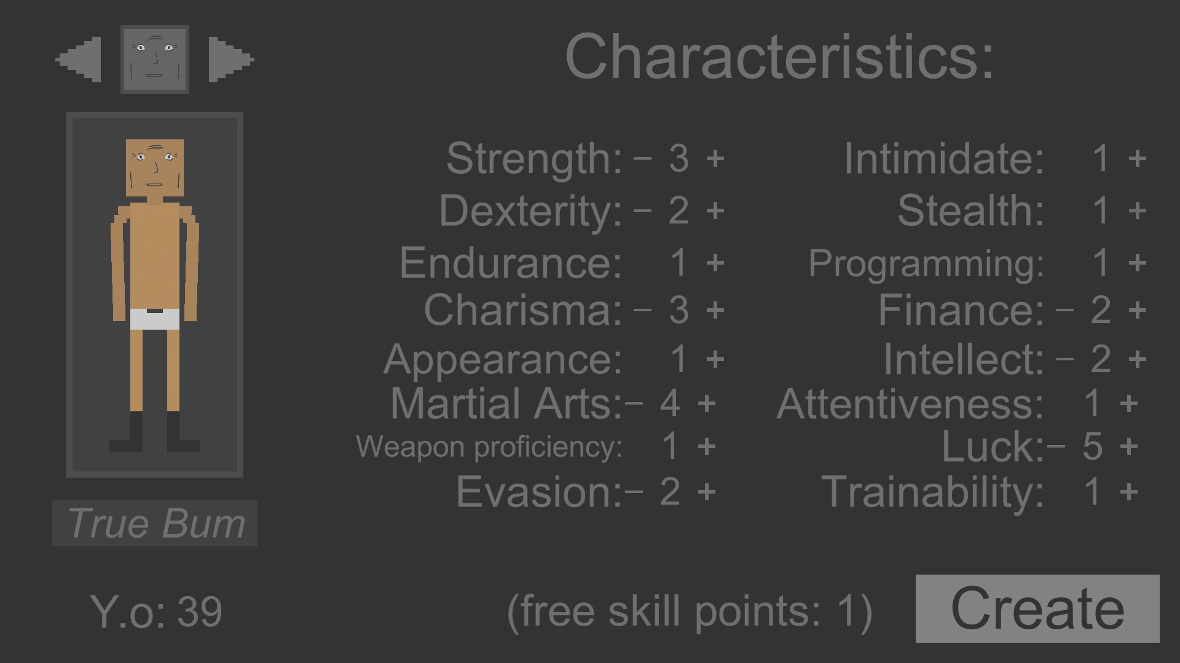Click the previous face left arrow
Viewport: 1180px width, 663px height.
click(x=79, y=60)
